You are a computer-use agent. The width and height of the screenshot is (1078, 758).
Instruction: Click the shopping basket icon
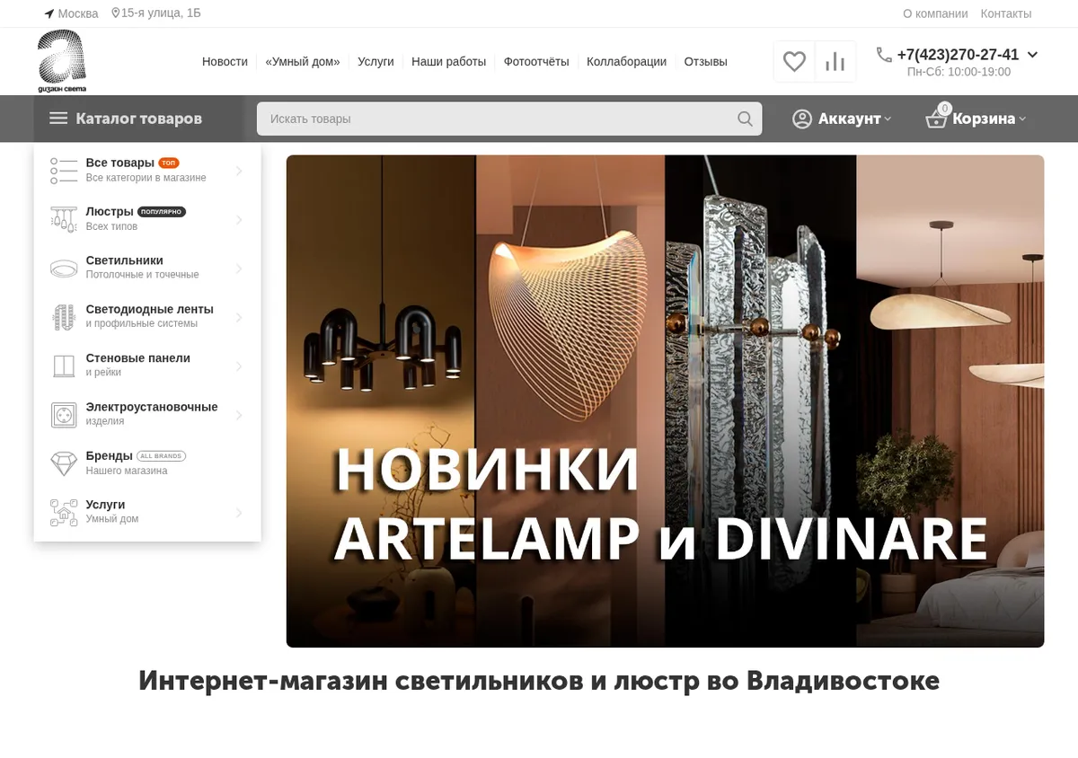(937, 118)
